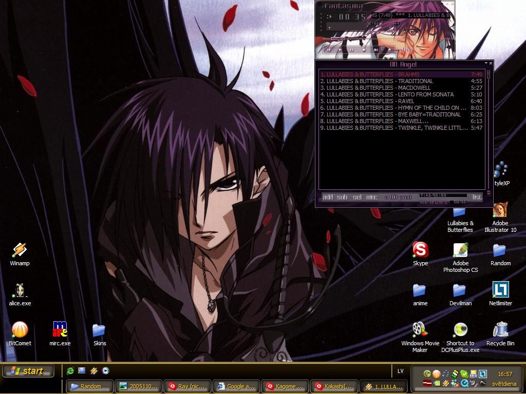Select playlist track 8 'MAXWELL'

click(401, 121)
